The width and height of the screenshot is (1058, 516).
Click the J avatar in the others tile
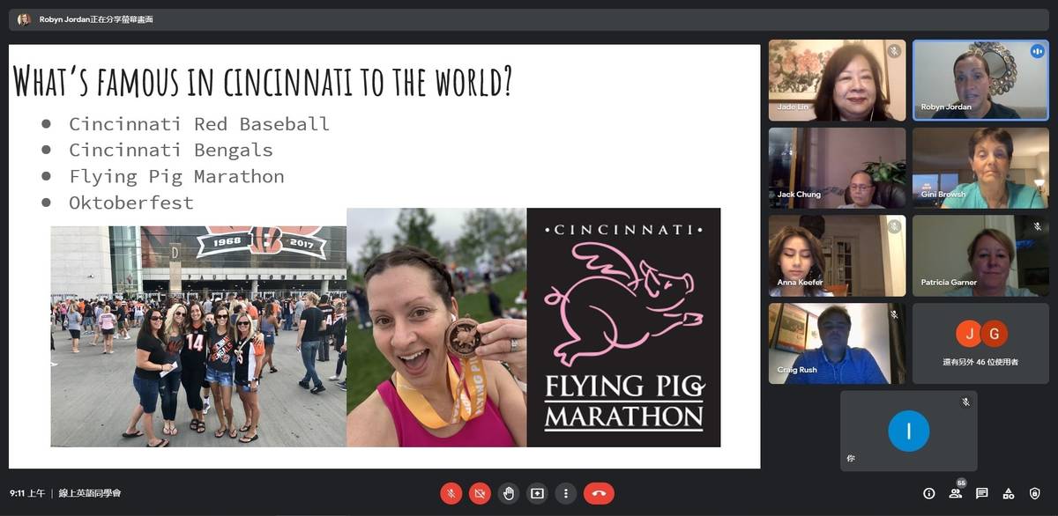click(969, 334)
